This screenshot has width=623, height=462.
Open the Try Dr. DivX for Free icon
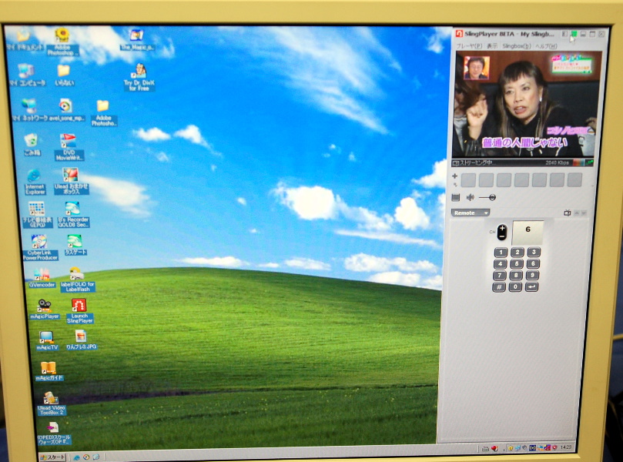[139, 72]
